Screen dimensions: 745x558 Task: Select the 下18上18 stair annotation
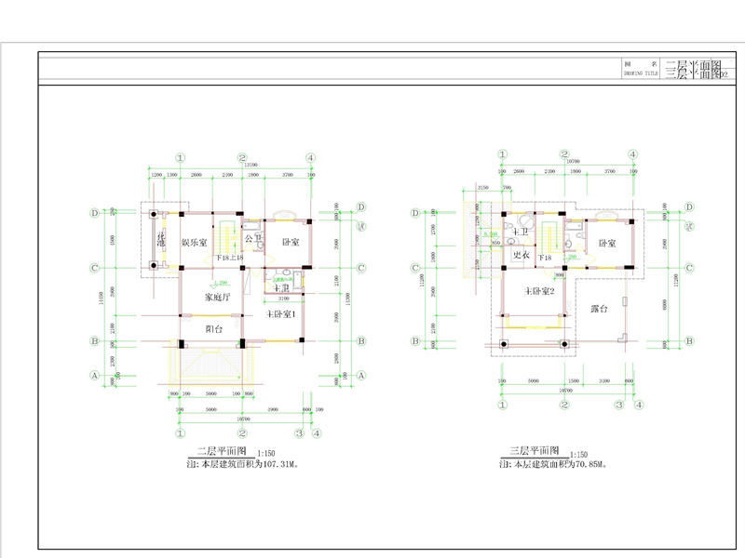click(x=229, y=258)
